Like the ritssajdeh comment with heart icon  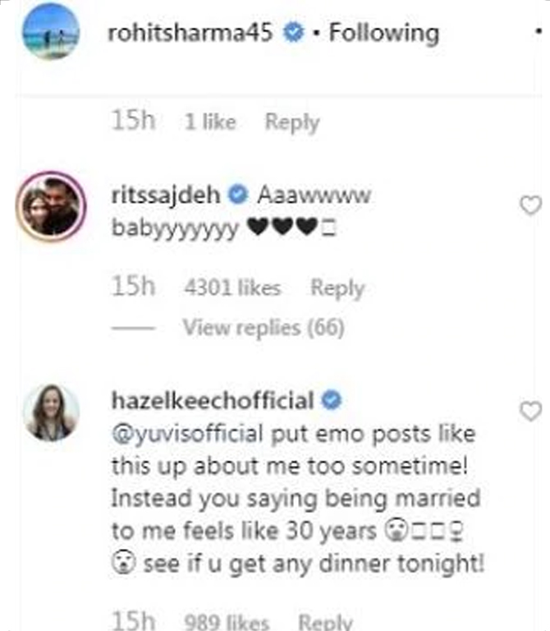531,205
